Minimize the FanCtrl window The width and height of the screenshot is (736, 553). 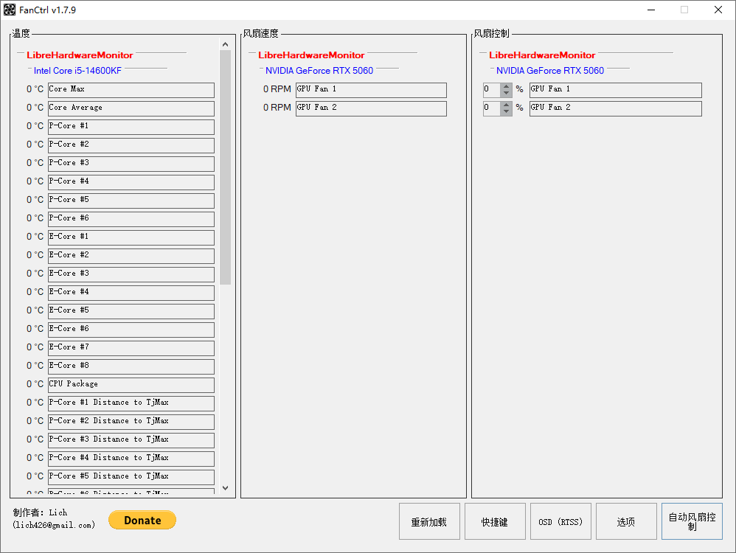pyautogui.click(x=651, y=10)
